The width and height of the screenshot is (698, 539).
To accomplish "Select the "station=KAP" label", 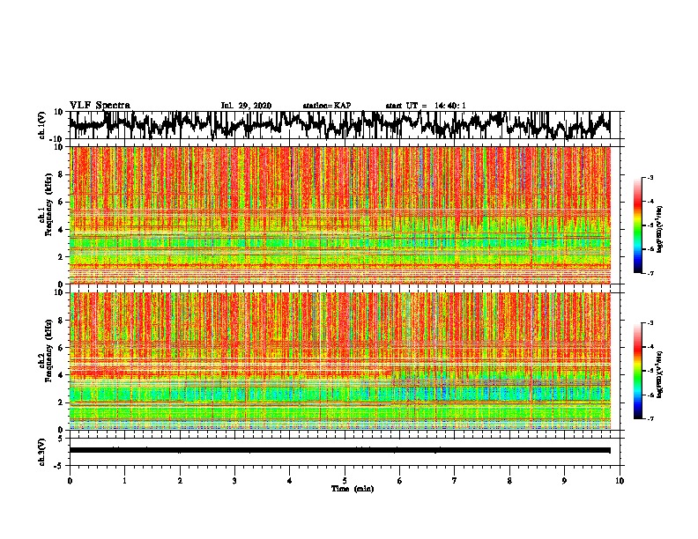I will coord(327,106).
